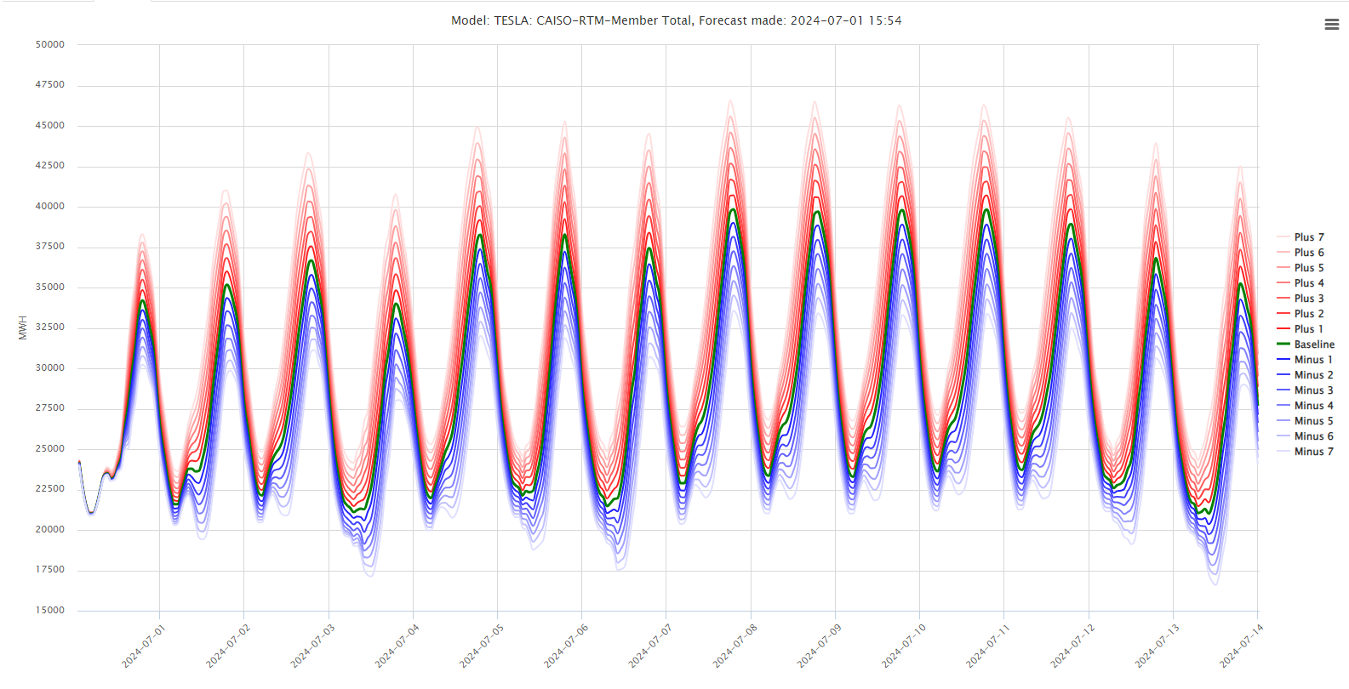Toggle the Plus 4 legend entry
The height and width of the screenshot is (689, 1349).
pyautogui.click(x=1300, y=283)
